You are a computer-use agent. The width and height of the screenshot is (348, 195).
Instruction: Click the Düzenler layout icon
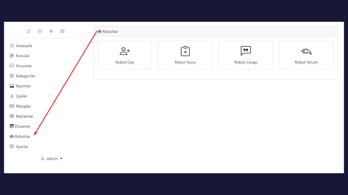[x=12, y=126]
